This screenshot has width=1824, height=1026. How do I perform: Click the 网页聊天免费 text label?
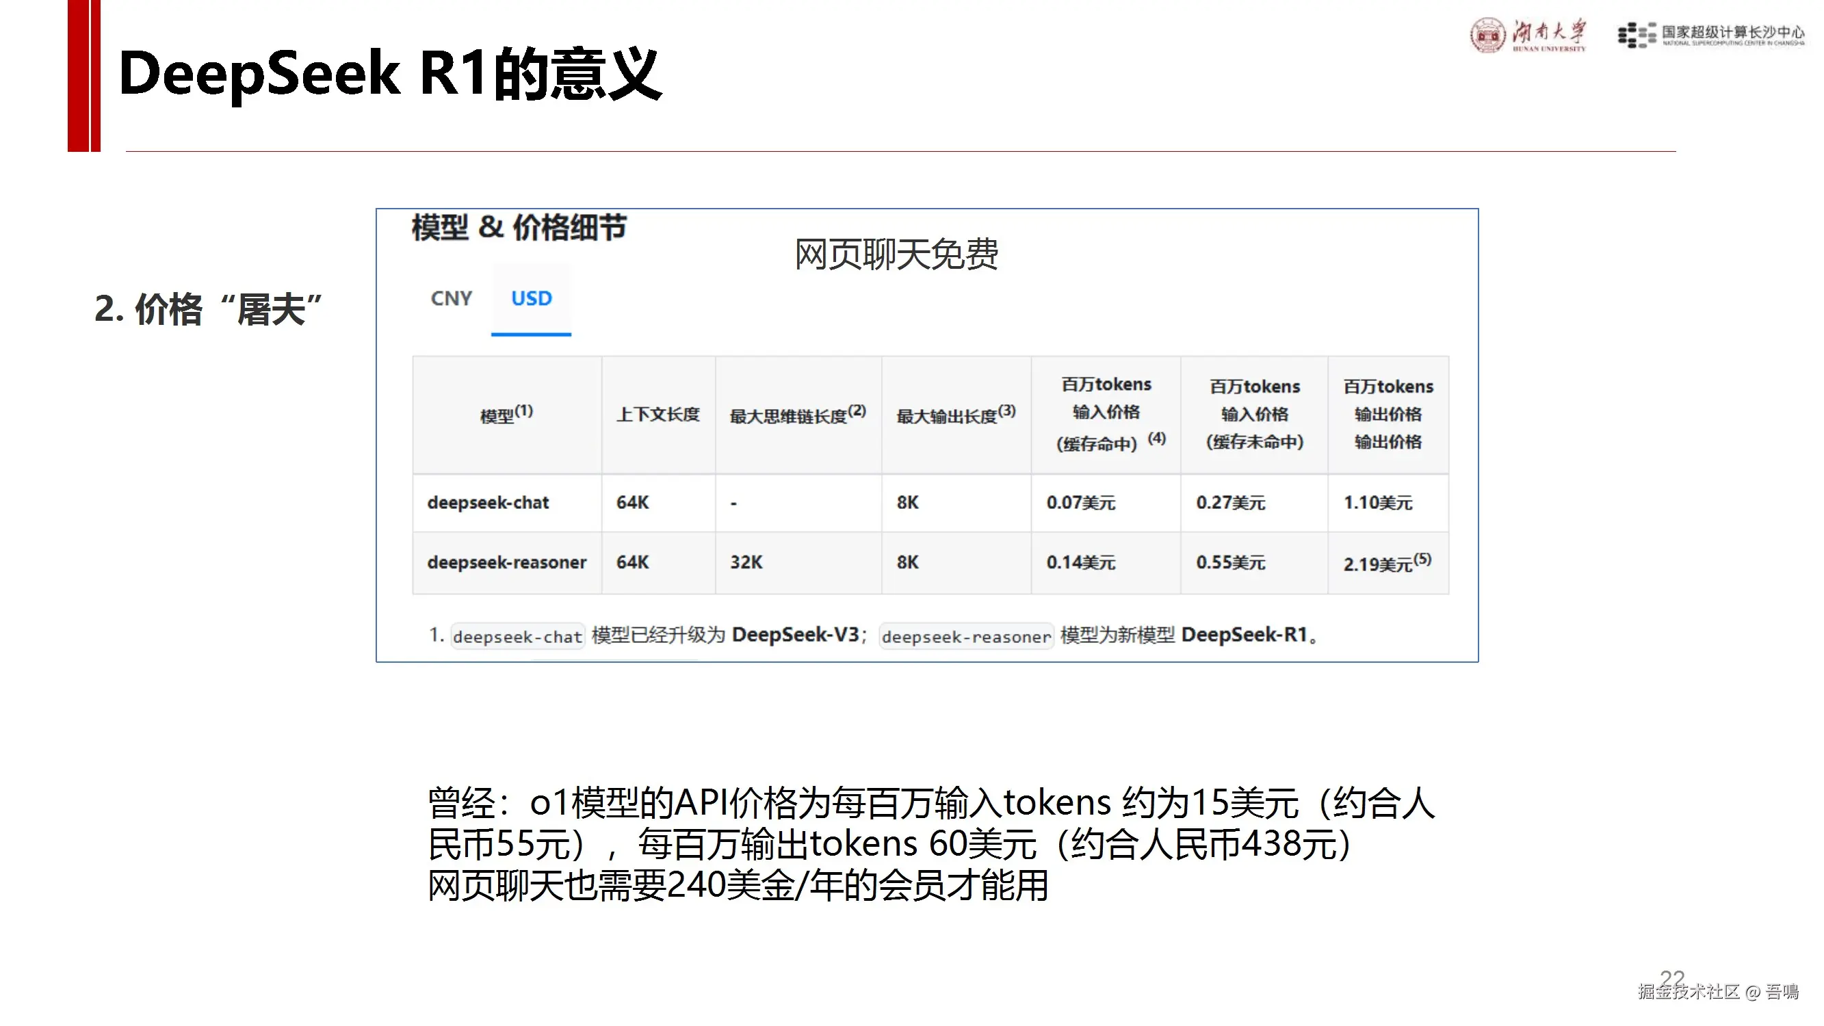(896, 254)
